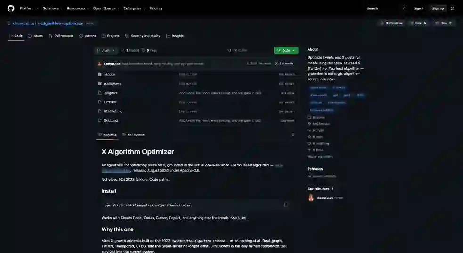
Task: Open the Insights tab
Action: point(175,36)
